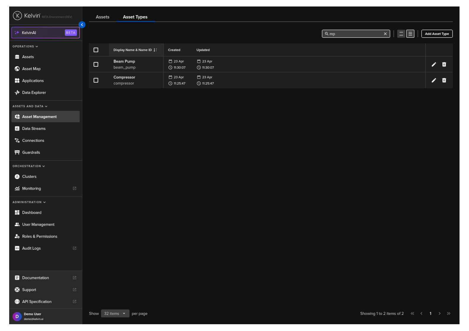The image size is (469, 331).
Task: Check the select-all checkbox in table header
Action: point(96,50)
